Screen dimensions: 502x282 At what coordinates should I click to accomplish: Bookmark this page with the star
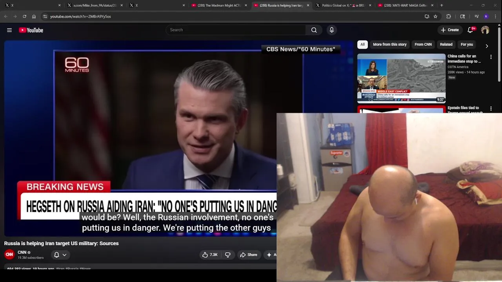tap(435, 16)
